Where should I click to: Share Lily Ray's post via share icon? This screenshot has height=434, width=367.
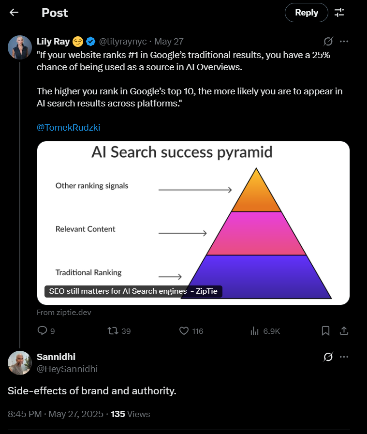344,331
